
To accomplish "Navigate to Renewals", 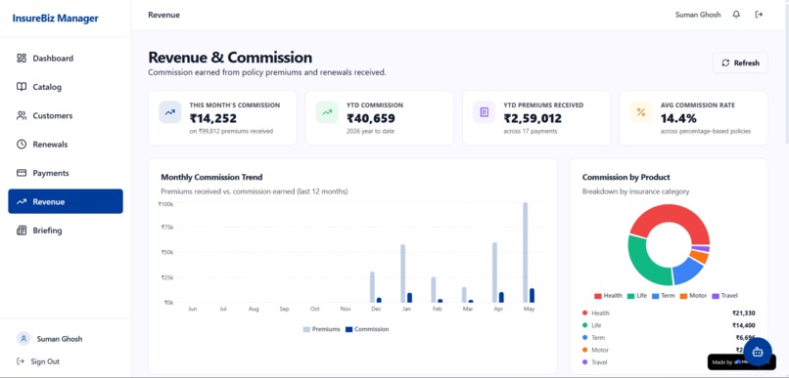I will (66, 145).
